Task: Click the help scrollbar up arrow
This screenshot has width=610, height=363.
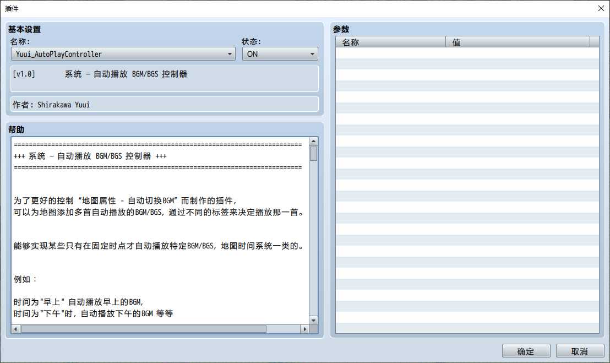Action: tap(314, 141)
